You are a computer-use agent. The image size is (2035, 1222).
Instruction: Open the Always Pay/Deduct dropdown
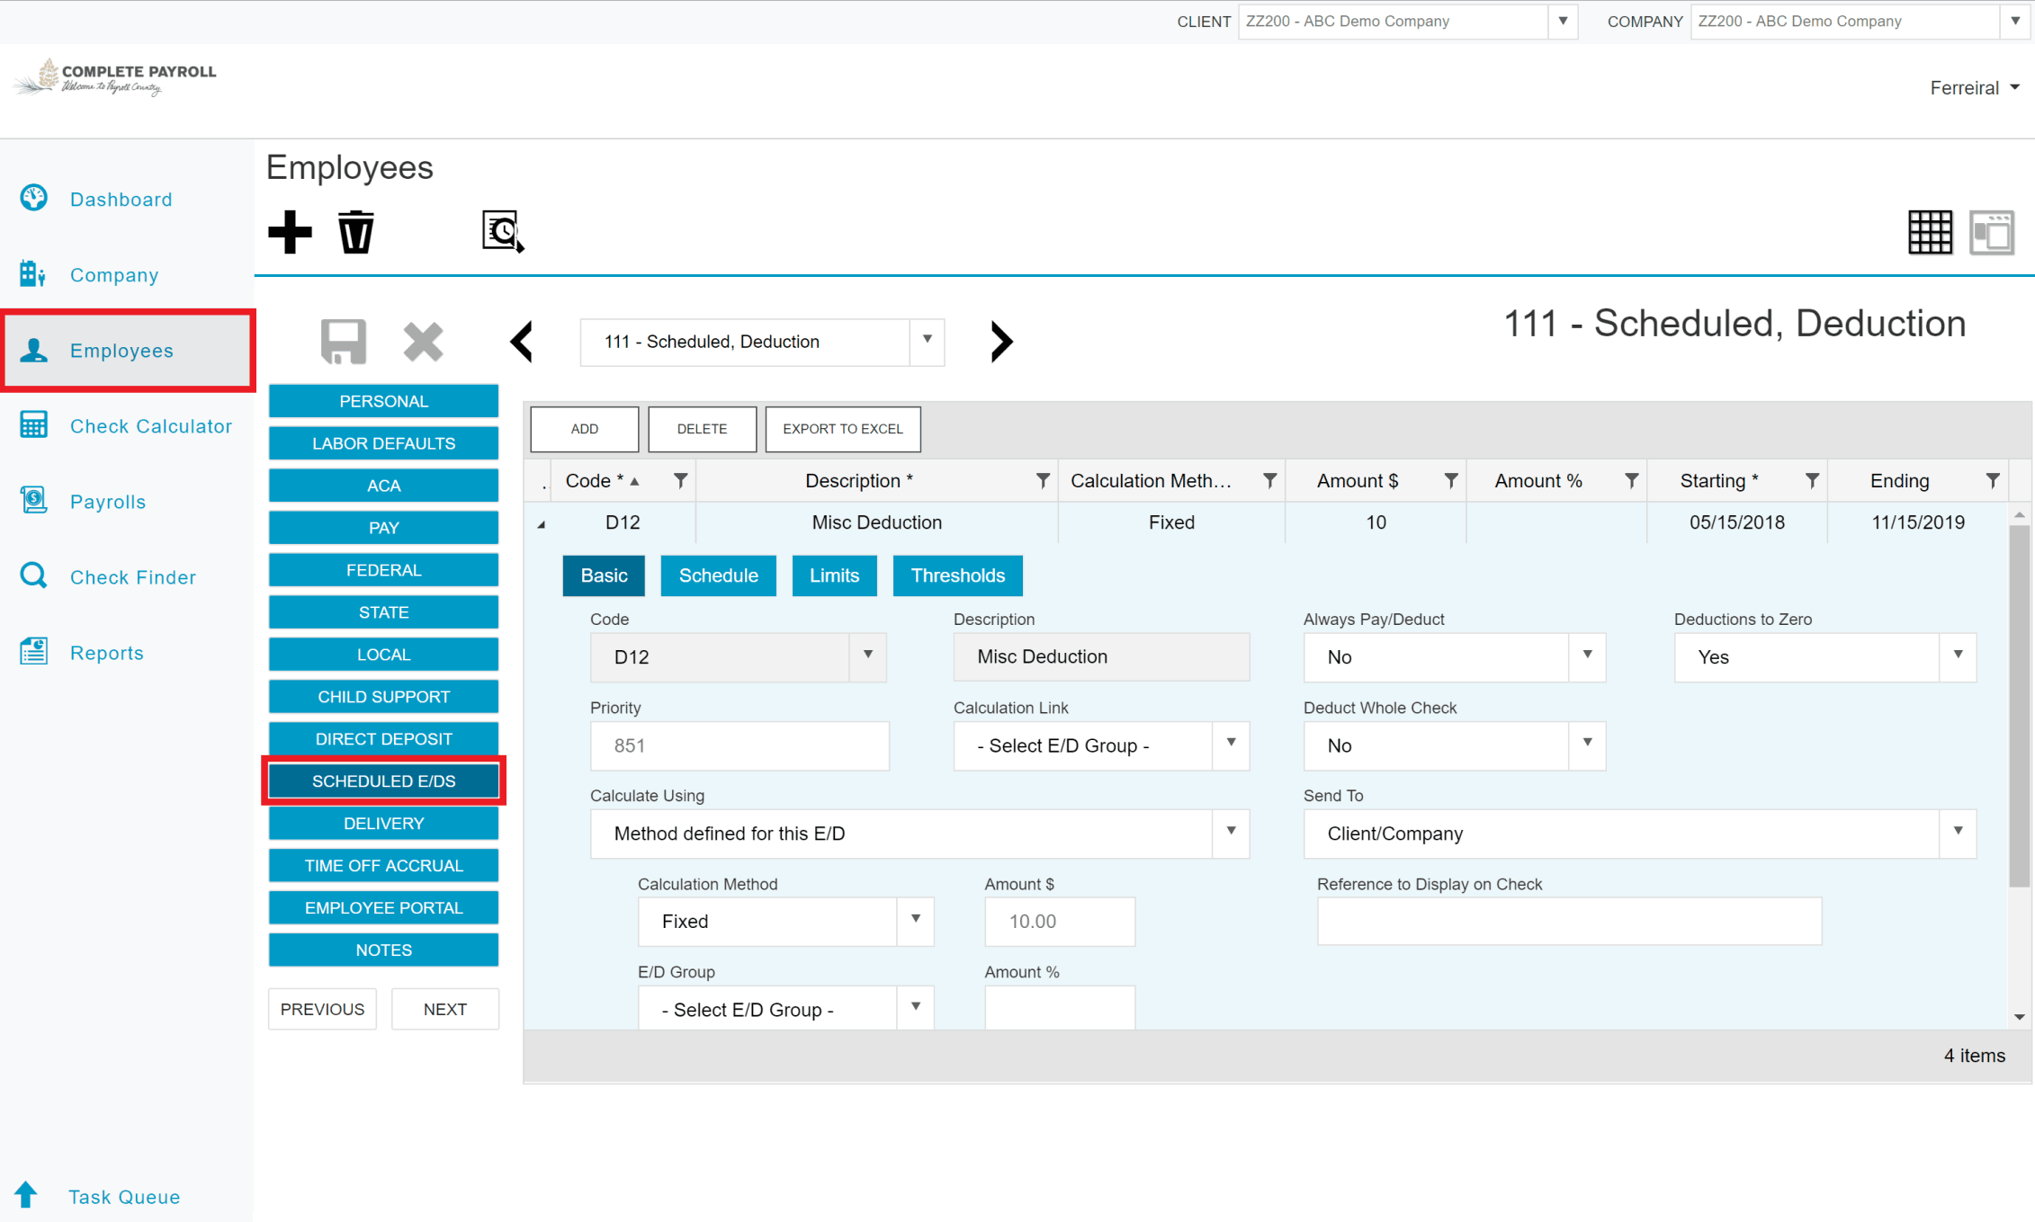point(1587,657)
